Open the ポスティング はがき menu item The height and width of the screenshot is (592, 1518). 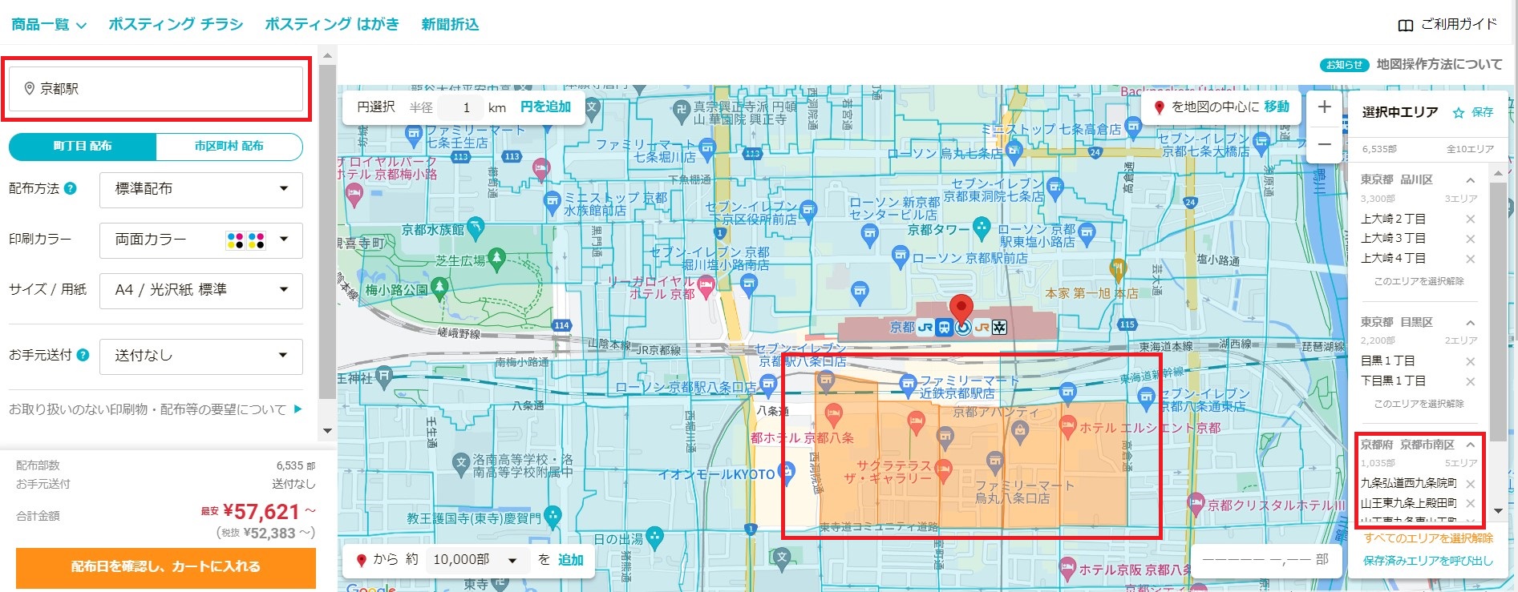[332, 25]
